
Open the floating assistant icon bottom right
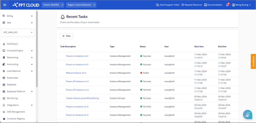tap(248, 115)
